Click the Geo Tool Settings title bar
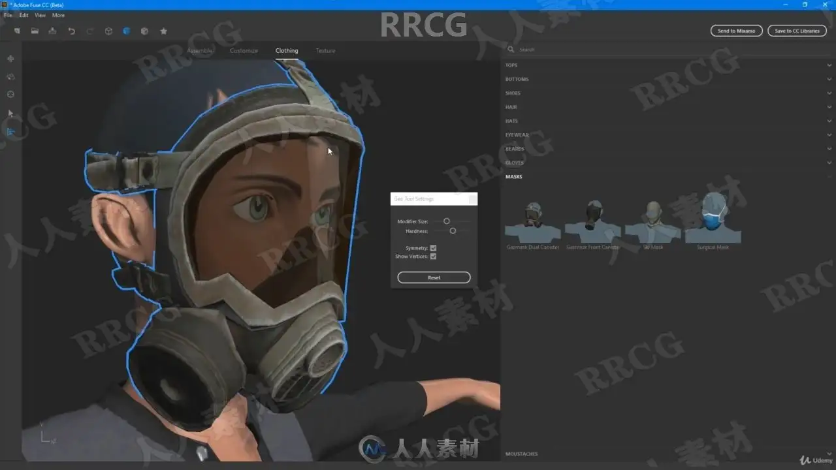The height and width of the screenshot is (470, 836). click(x=434, y=199)
